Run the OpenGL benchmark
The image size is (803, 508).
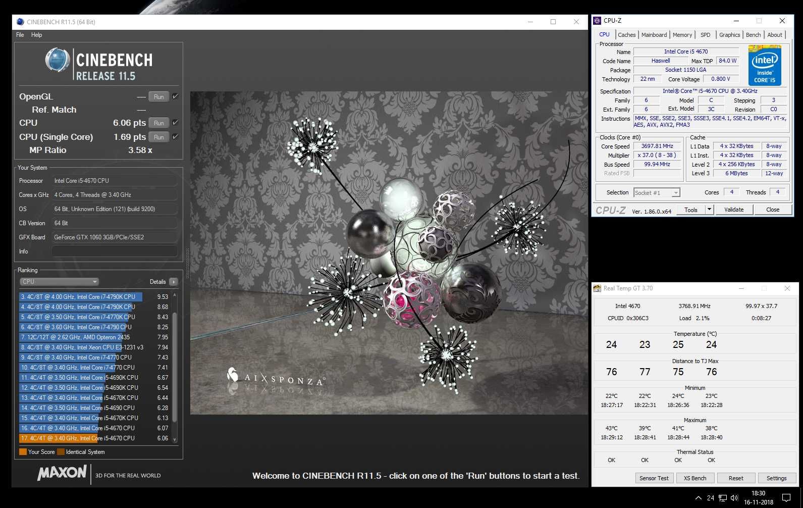158,96
